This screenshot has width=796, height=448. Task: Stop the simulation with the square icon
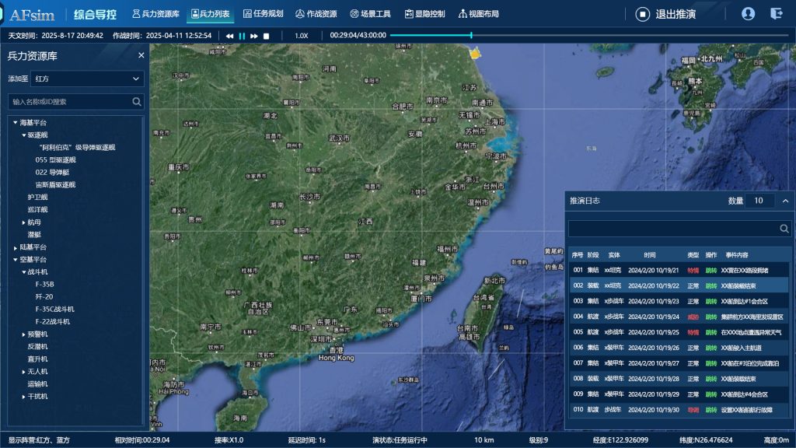[x=266, y=36]
